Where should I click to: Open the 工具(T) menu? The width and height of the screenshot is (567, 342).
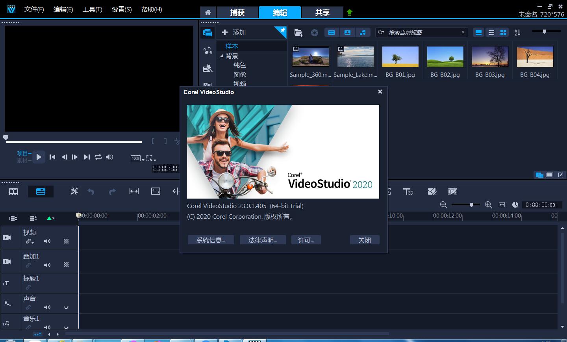[93, 9]
